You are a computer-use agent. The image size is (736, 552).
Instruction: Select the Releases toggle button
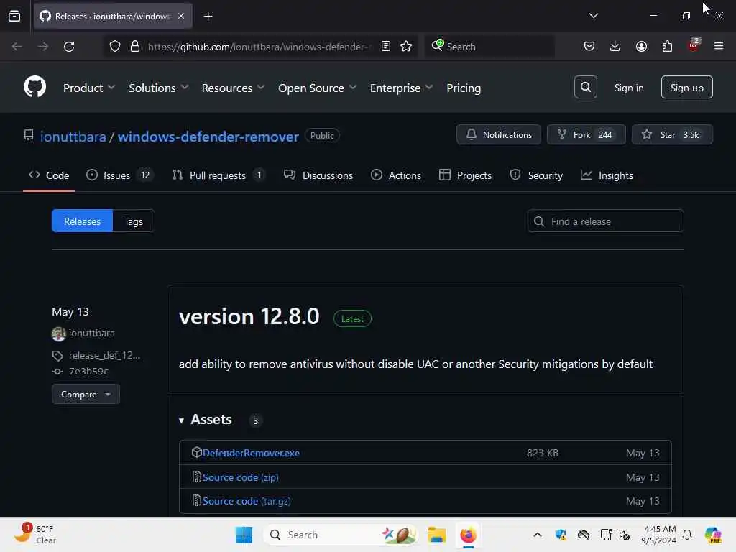point(82,221)
